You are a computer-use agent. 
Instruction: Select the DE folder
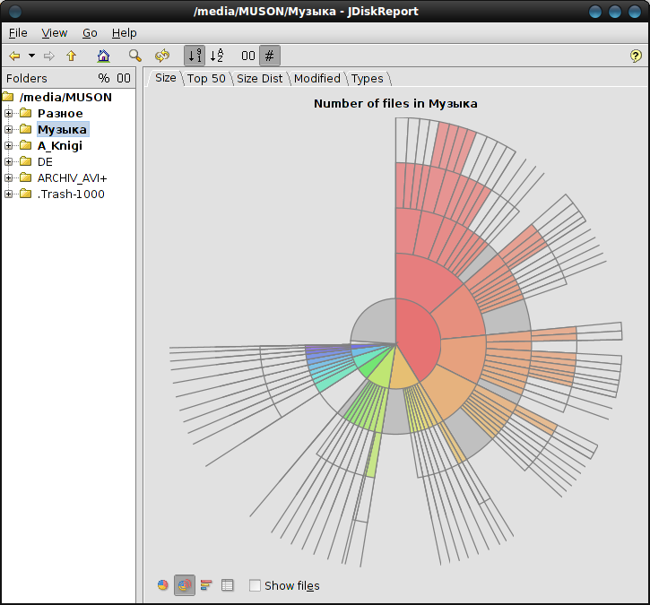(x=45, y=161)
